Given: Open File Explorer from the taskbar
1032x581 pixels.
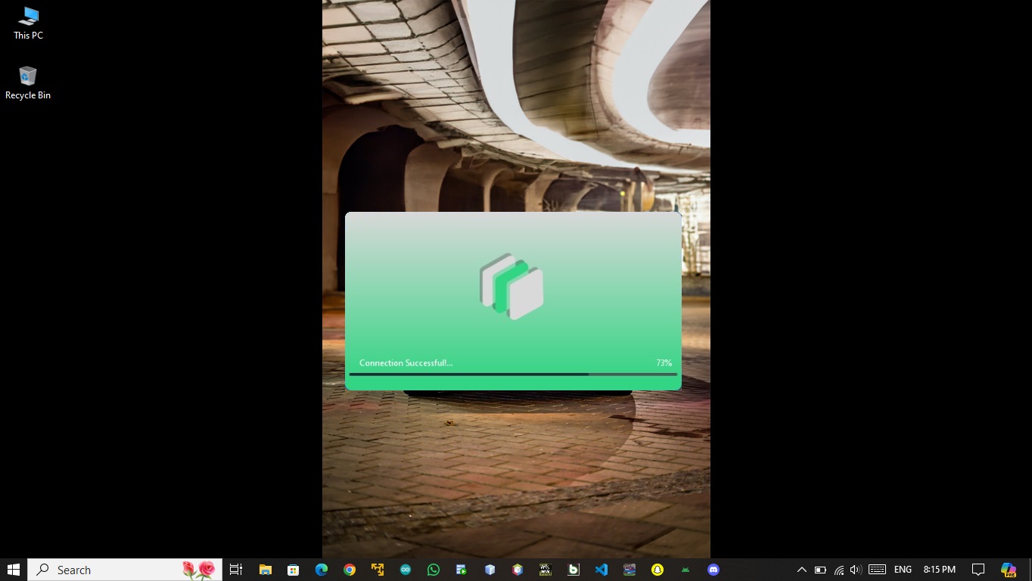Looking at the screenshot, I should coord(265,570).
